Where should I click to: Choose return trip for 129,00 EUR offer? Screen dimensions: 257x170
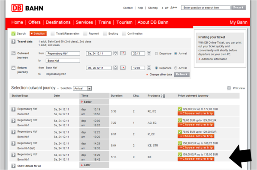[x=196, y=113]
